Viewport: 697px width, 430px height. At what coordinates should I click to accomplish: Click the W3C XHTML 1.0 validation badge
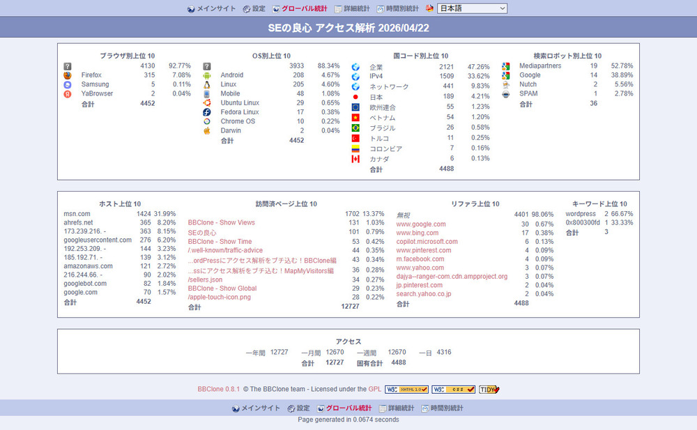click(406, 390)
